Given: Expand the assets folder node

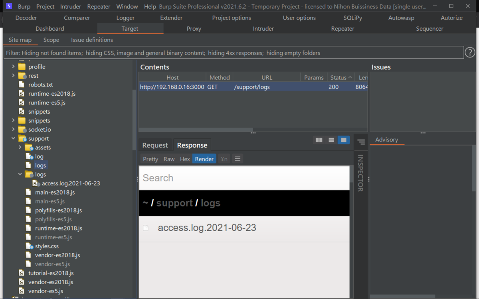Looking at the screenshot, I should click(x=20, y=148).
